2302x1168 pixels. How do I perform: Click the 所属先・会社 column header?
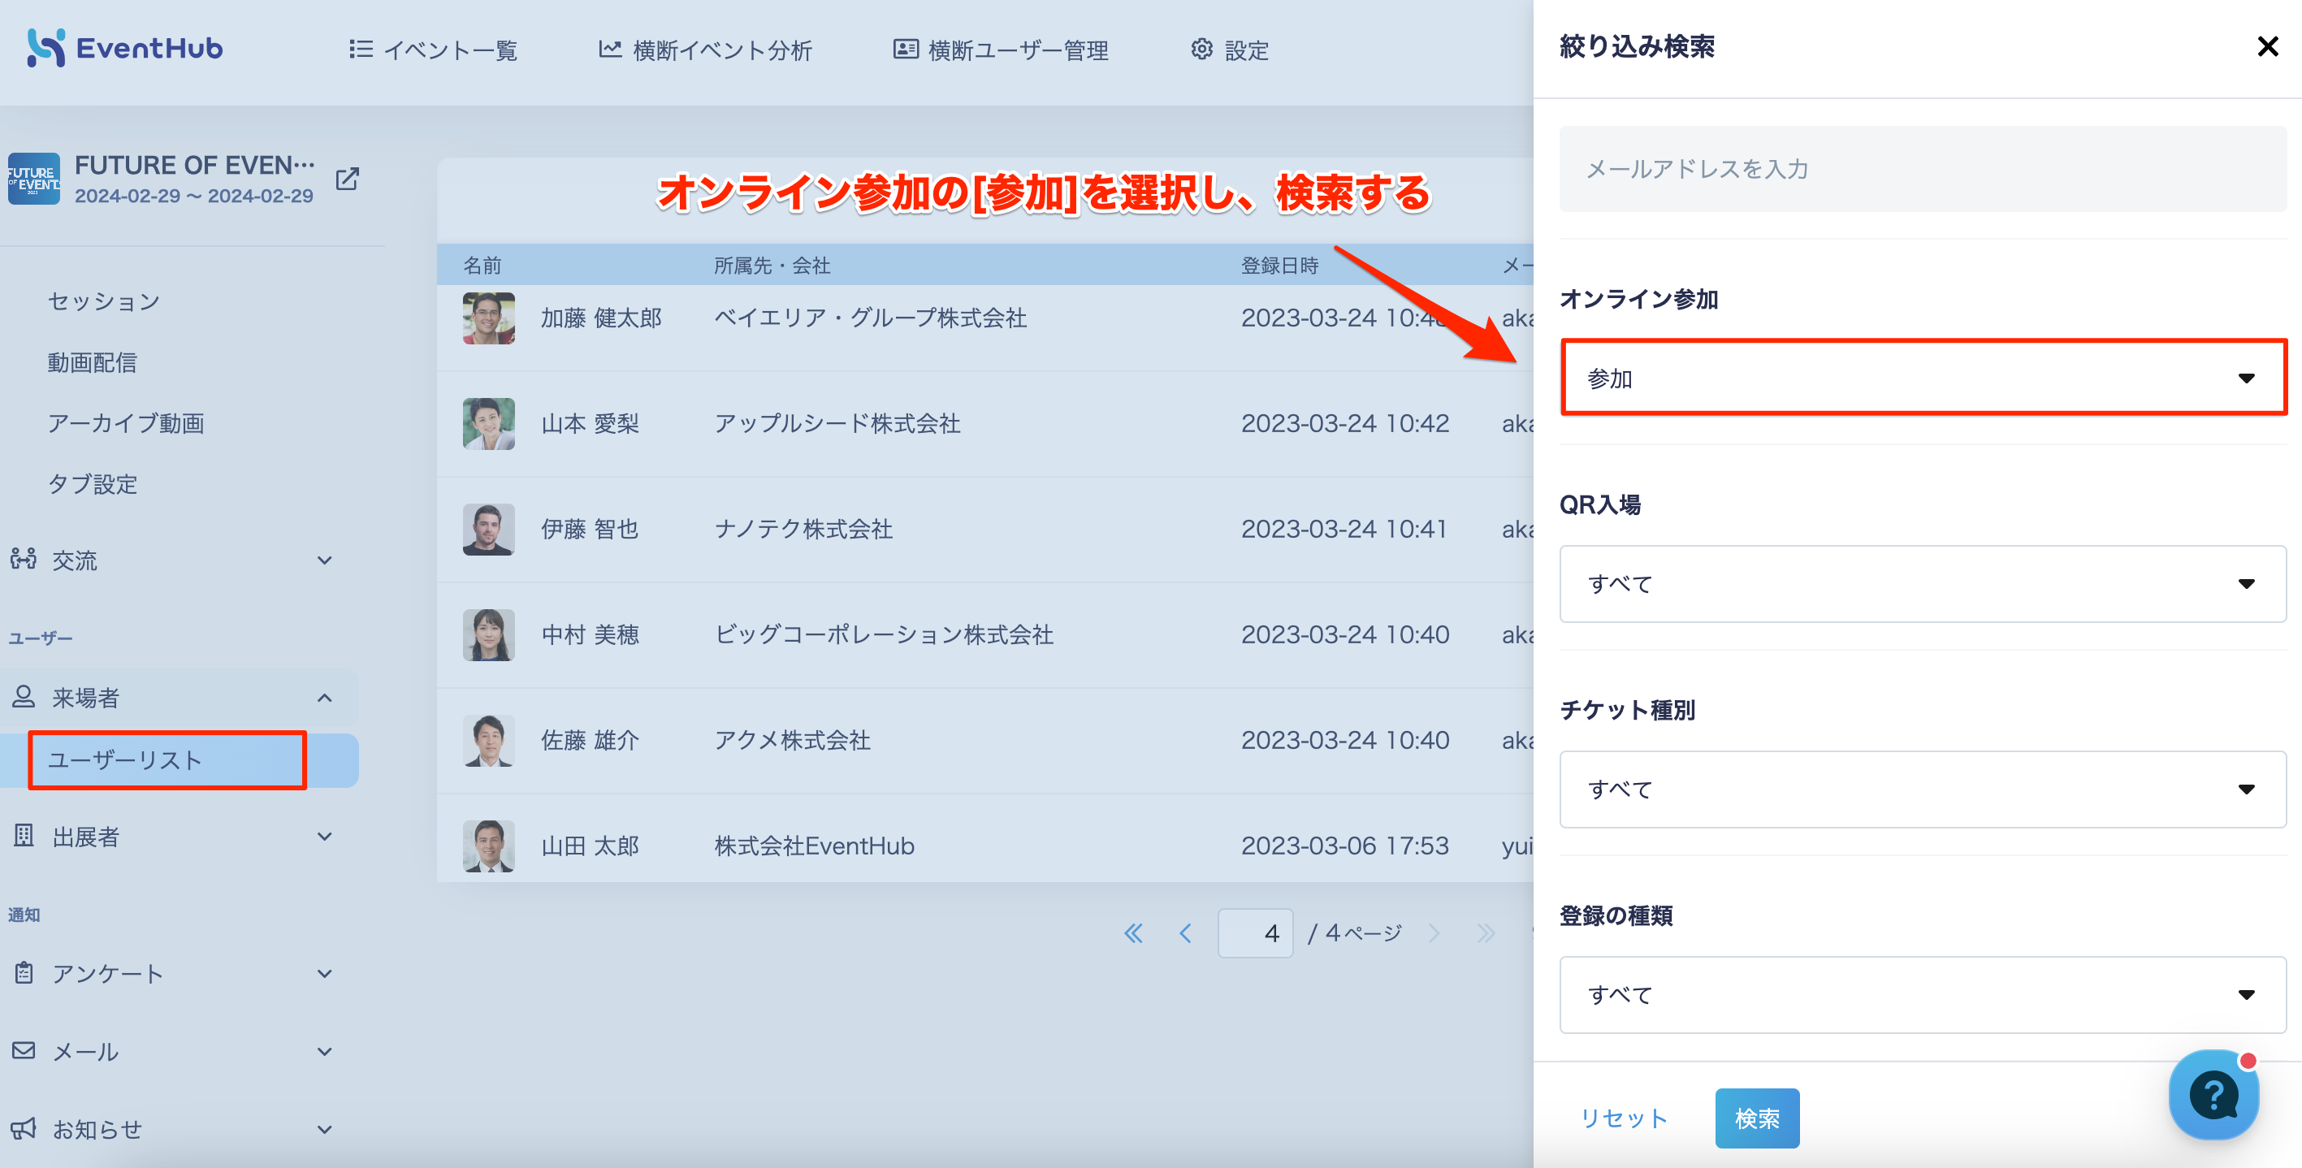pyautogui.click(x=772, y=266)
